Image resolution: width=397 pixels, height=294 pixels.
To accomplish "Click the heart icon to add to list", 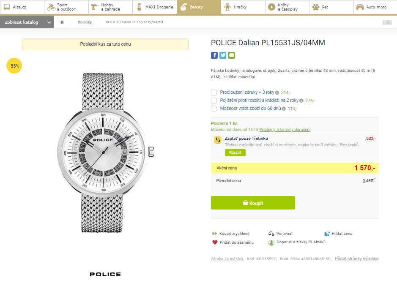I will pyautogui.click(x=215, y=242).
